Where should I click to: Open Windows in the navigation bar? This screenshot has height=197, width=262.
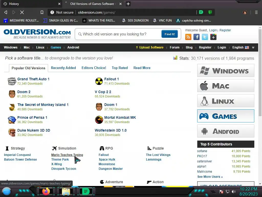click(x=10, y=47)
